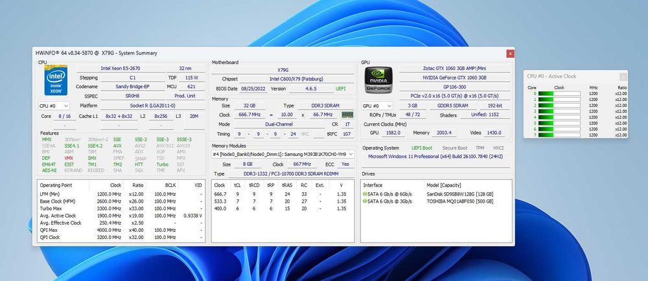Close the CPU #0 Active Clock window

[x=623, y=76]
